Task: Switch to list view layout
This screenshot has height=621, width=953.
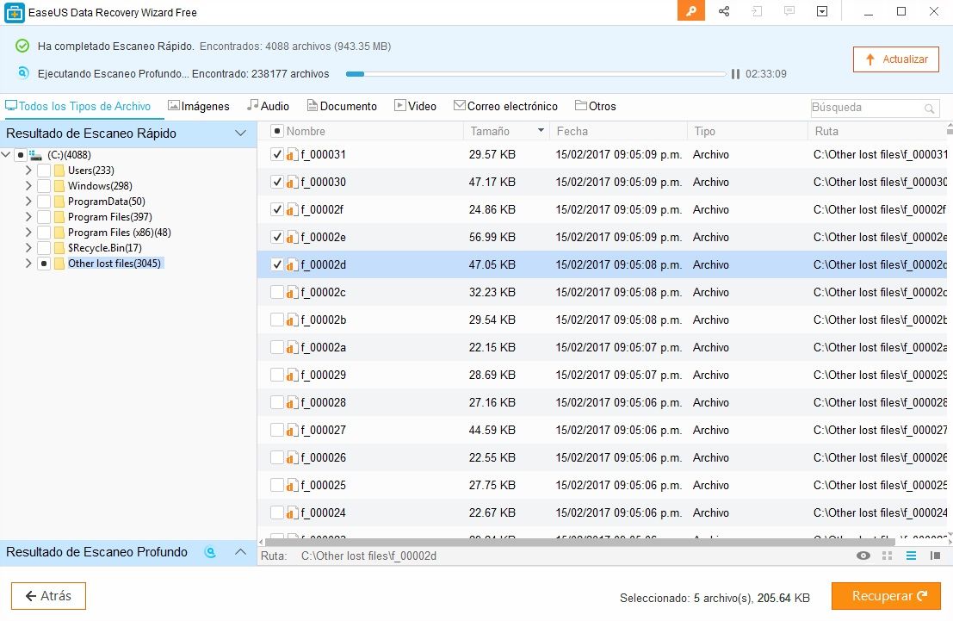Action: 911,556
